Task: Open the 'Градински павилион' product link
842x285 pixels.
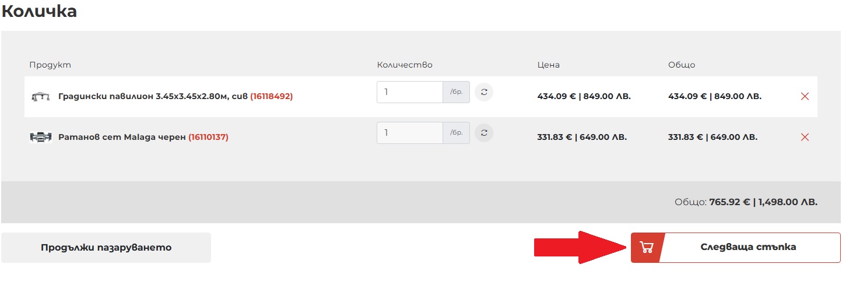Action: point(153,96)
